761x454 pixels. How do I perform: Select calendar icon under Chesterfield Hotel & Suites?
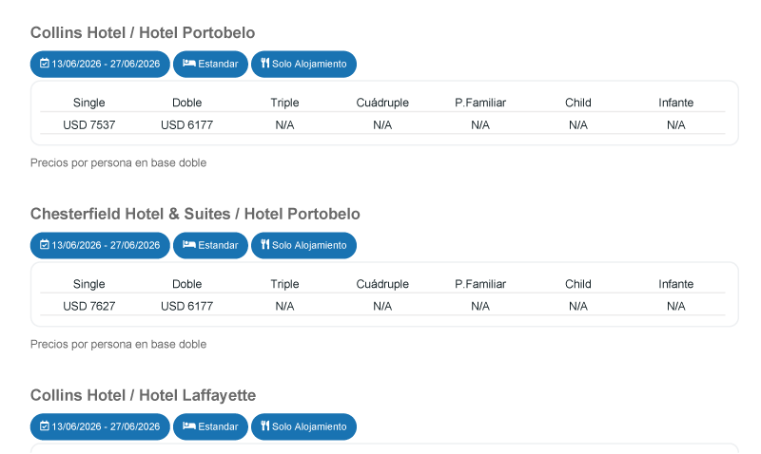point(45,245)
